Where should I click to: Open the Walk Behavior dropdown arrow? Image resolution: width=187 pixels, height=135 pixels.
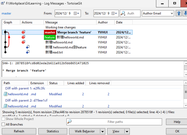(x=102, y=131)
